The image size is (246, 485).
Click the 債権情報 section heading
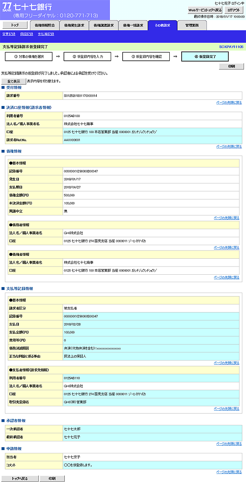coord(14,151)
